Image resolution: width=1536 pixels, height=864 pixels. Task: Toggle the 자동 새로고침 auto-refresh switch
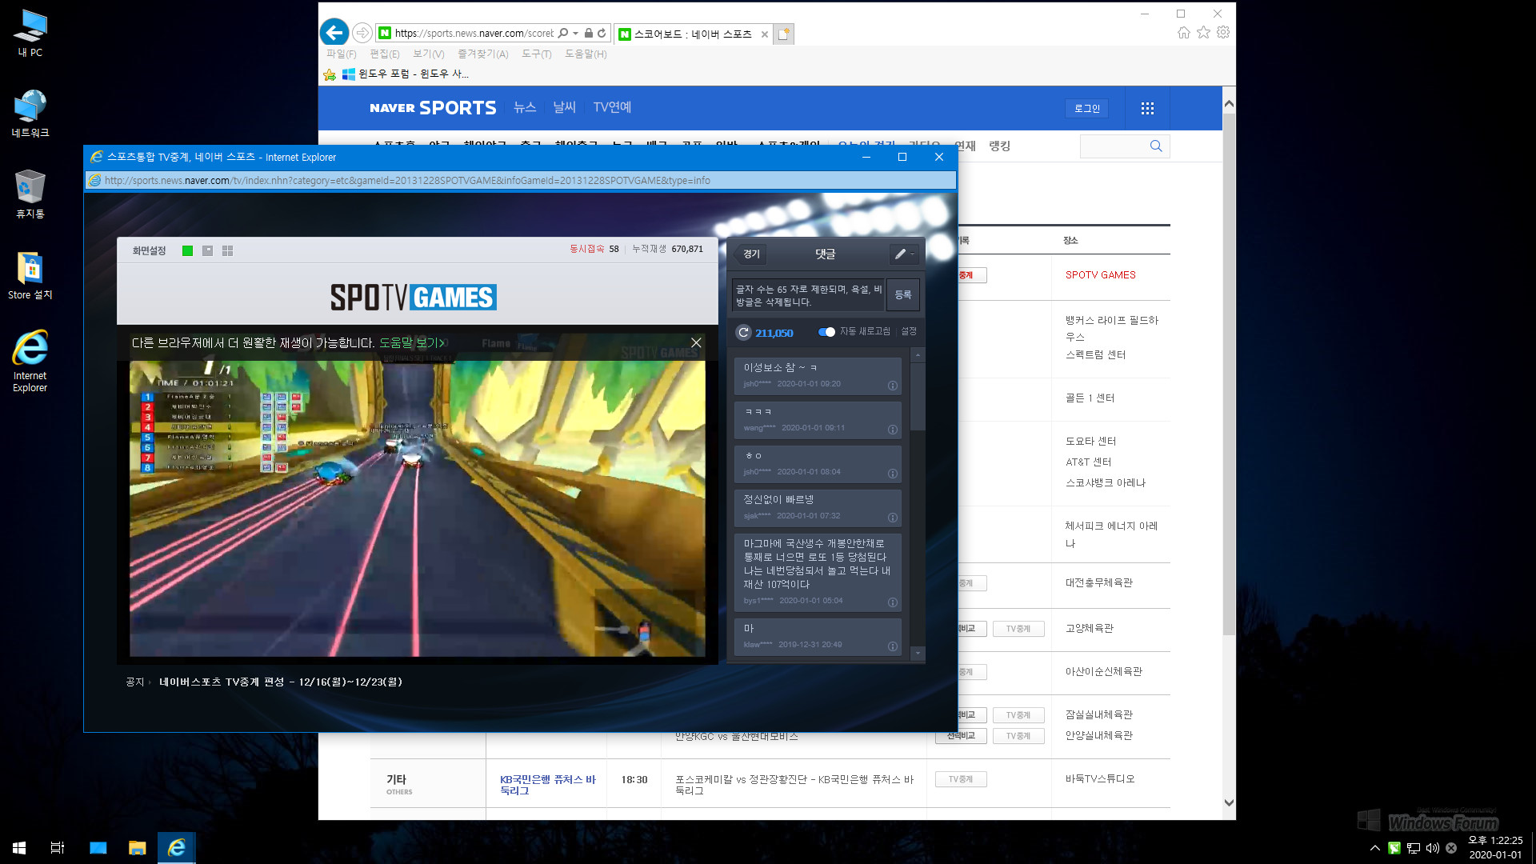click(x=826, y=331)
